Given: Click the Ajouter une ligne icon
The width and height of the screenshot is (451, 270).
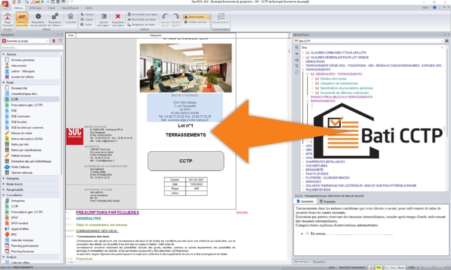Looking at the screenshot, I should point(103,16).
